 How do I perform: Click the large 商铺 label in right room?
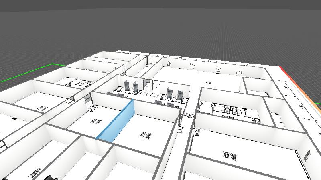tap(230, 156)
